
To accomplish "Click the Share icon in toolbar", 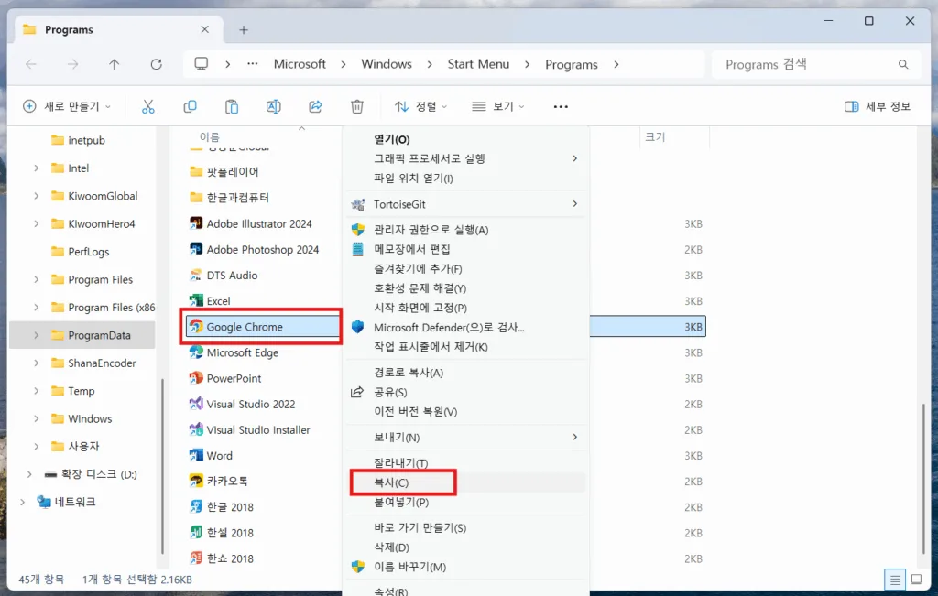I will (315, 106).
